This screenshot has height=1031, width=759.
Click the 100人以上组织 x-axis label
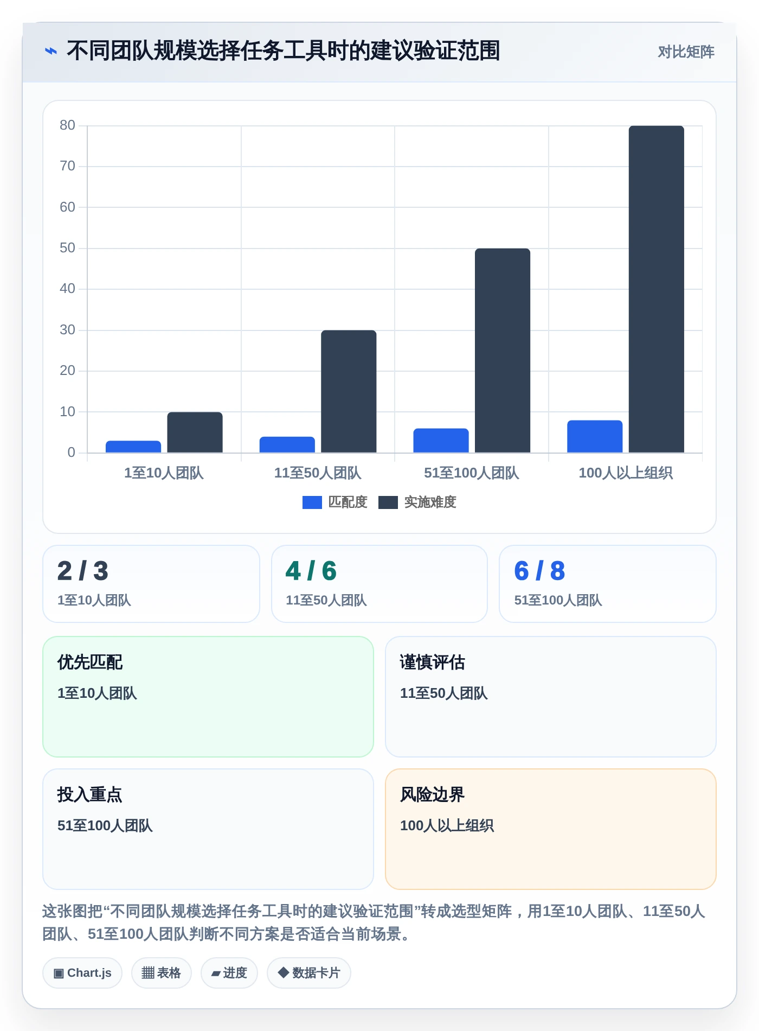click(626, 473)
